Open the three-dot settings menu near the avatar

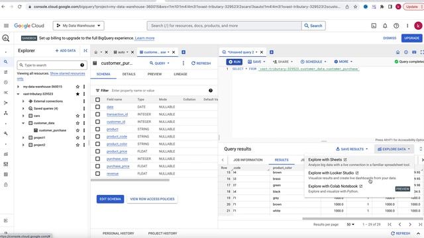coord(407,26)
